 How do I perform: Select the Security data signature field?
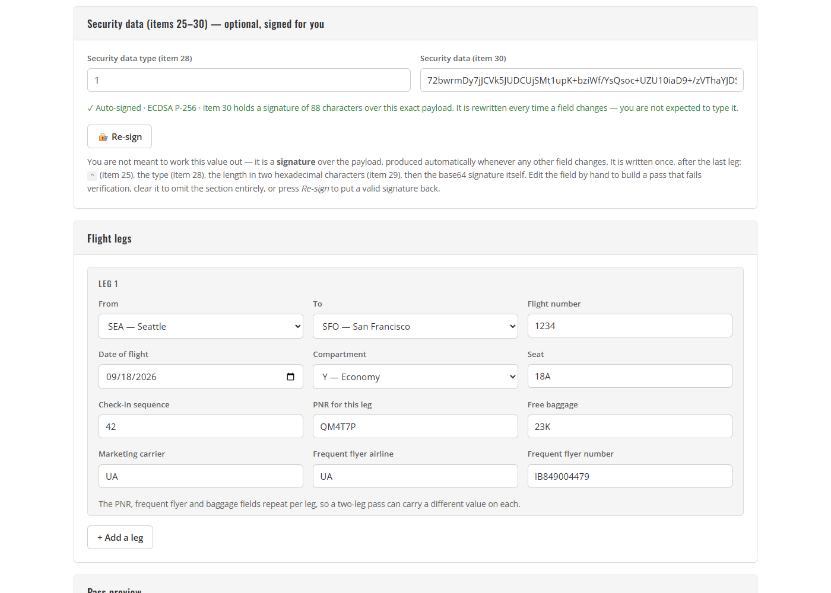point(582,80)
